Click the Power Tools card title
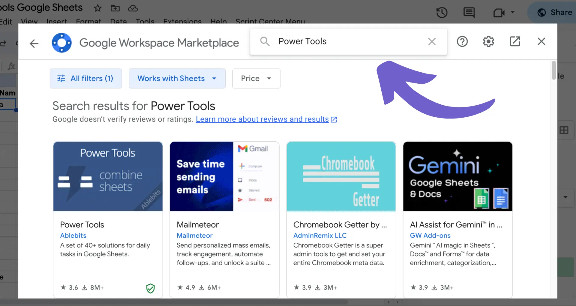Screen dimensions: 576x306 point(82,225)
